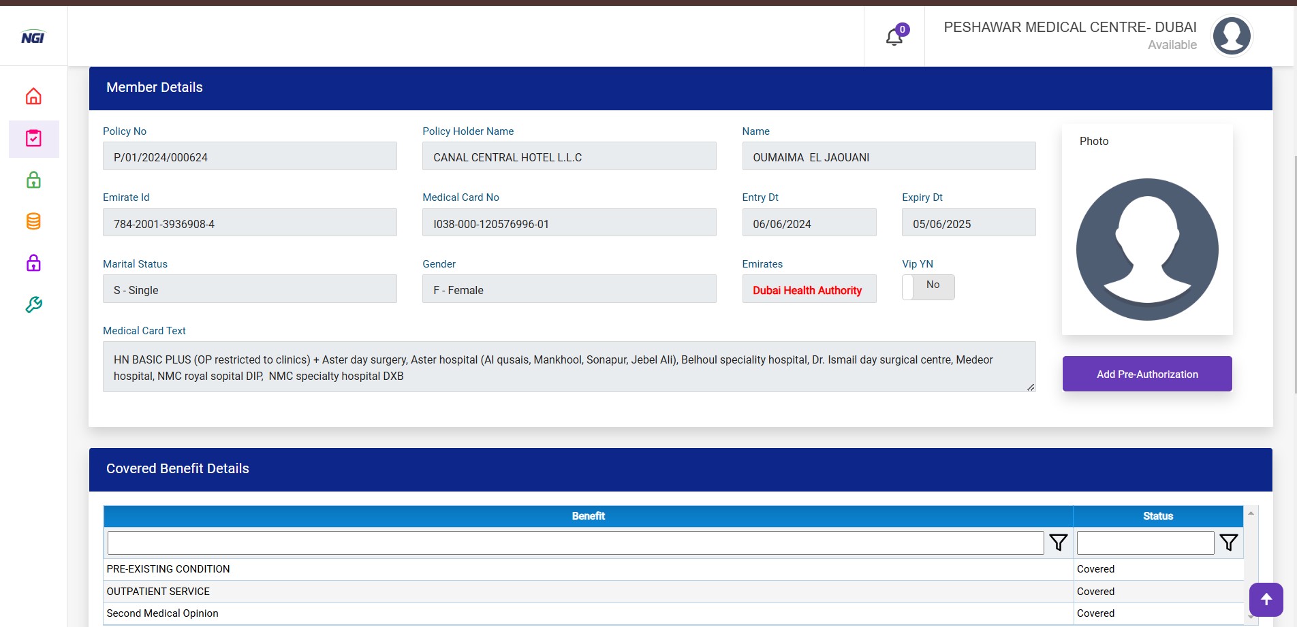Click the Benefit column header
The image size is (1297, 627).
pyautogui.click(x=588, y=516)
